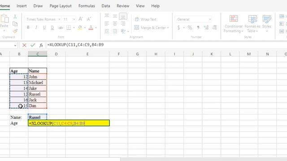This screenshot has width=287, height=161.
Task: Click the Align Left icon
Action: pos(107,24)
